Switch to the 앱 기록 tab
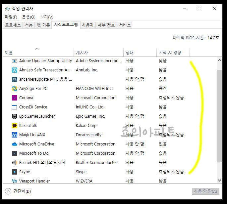 [x=43, y=25]
